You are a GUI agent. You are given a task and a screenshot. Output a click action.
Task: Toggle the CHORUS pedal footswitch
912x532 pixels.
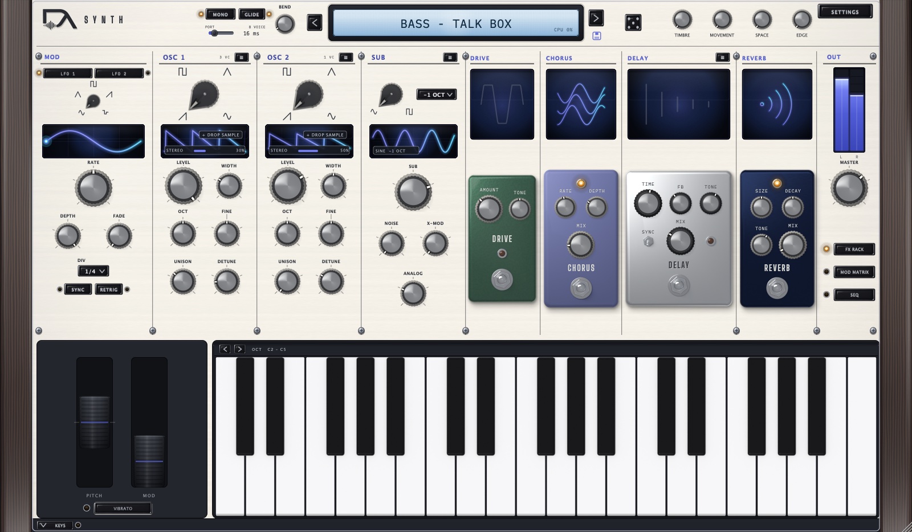[x=581, y=288]
